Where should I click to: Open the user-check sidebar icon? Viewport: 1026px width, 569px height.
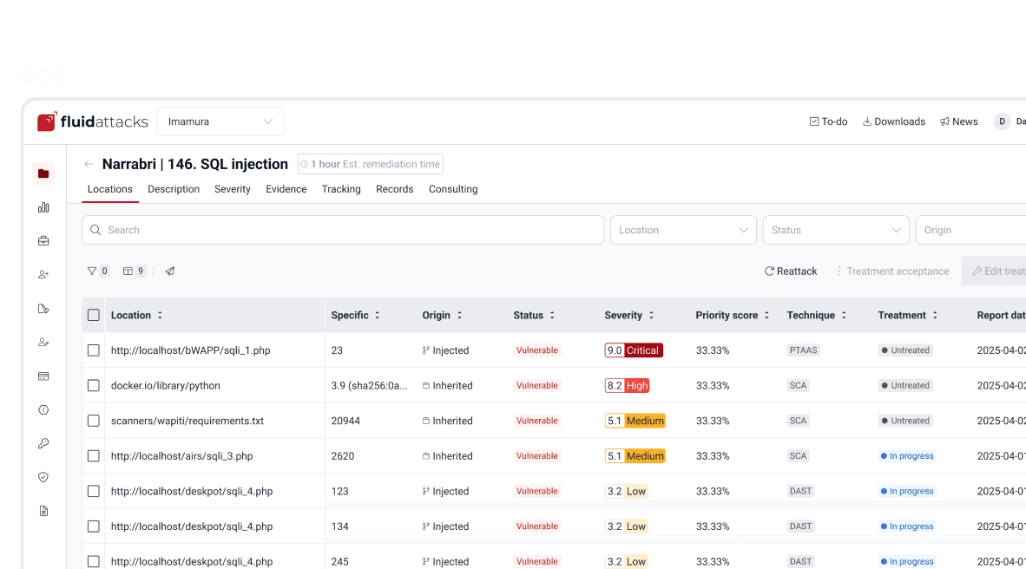[43, 342]
